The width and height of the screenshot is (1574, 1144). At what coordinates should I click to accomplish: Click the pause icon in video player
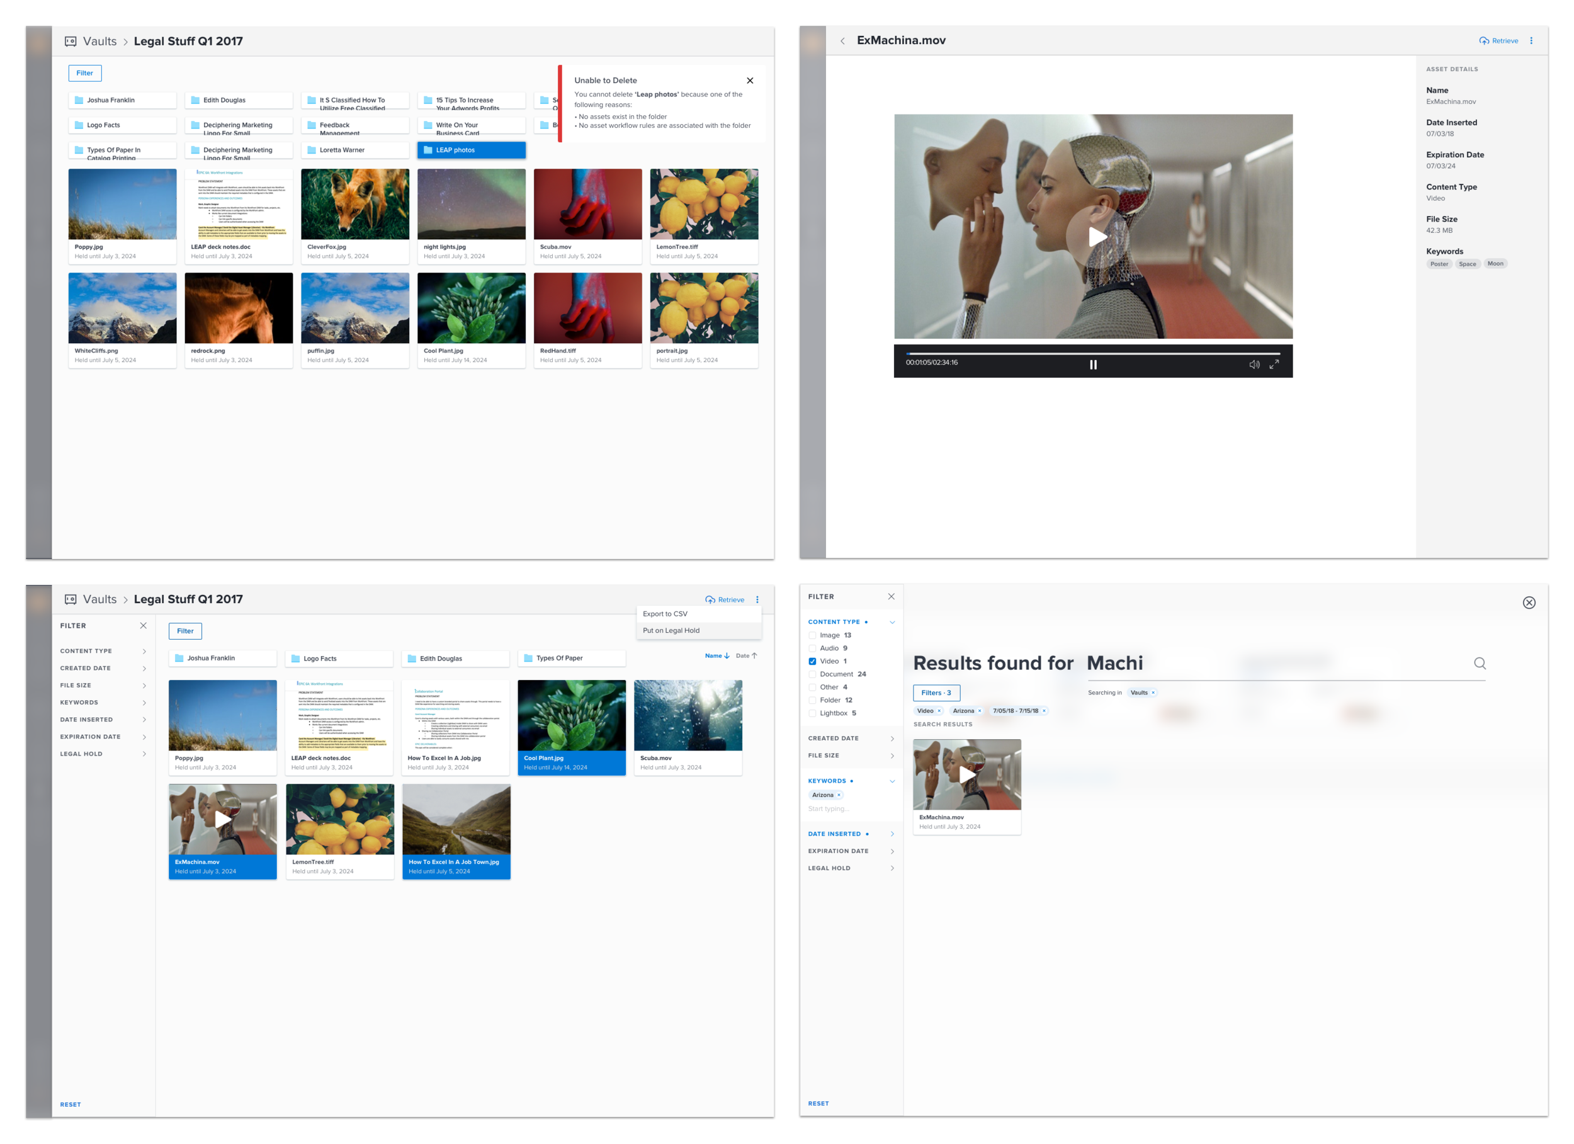[x=1093, y=365]
